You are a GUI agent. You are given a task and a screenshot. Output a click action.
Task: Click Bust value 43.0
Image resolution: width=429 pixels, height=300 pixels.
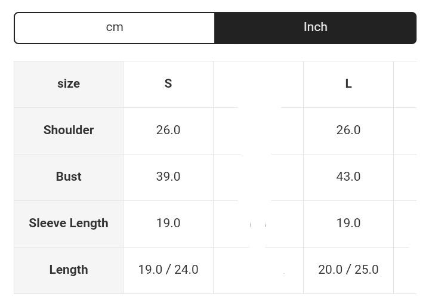348,177
